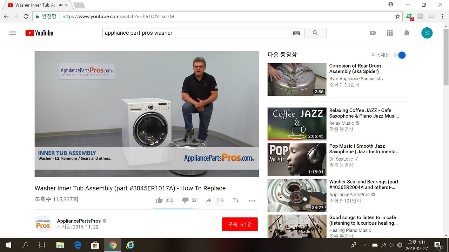Close the Washer Inner Tub tab
This screenshot has width=449, height=252.
click(x=67, y=5)
